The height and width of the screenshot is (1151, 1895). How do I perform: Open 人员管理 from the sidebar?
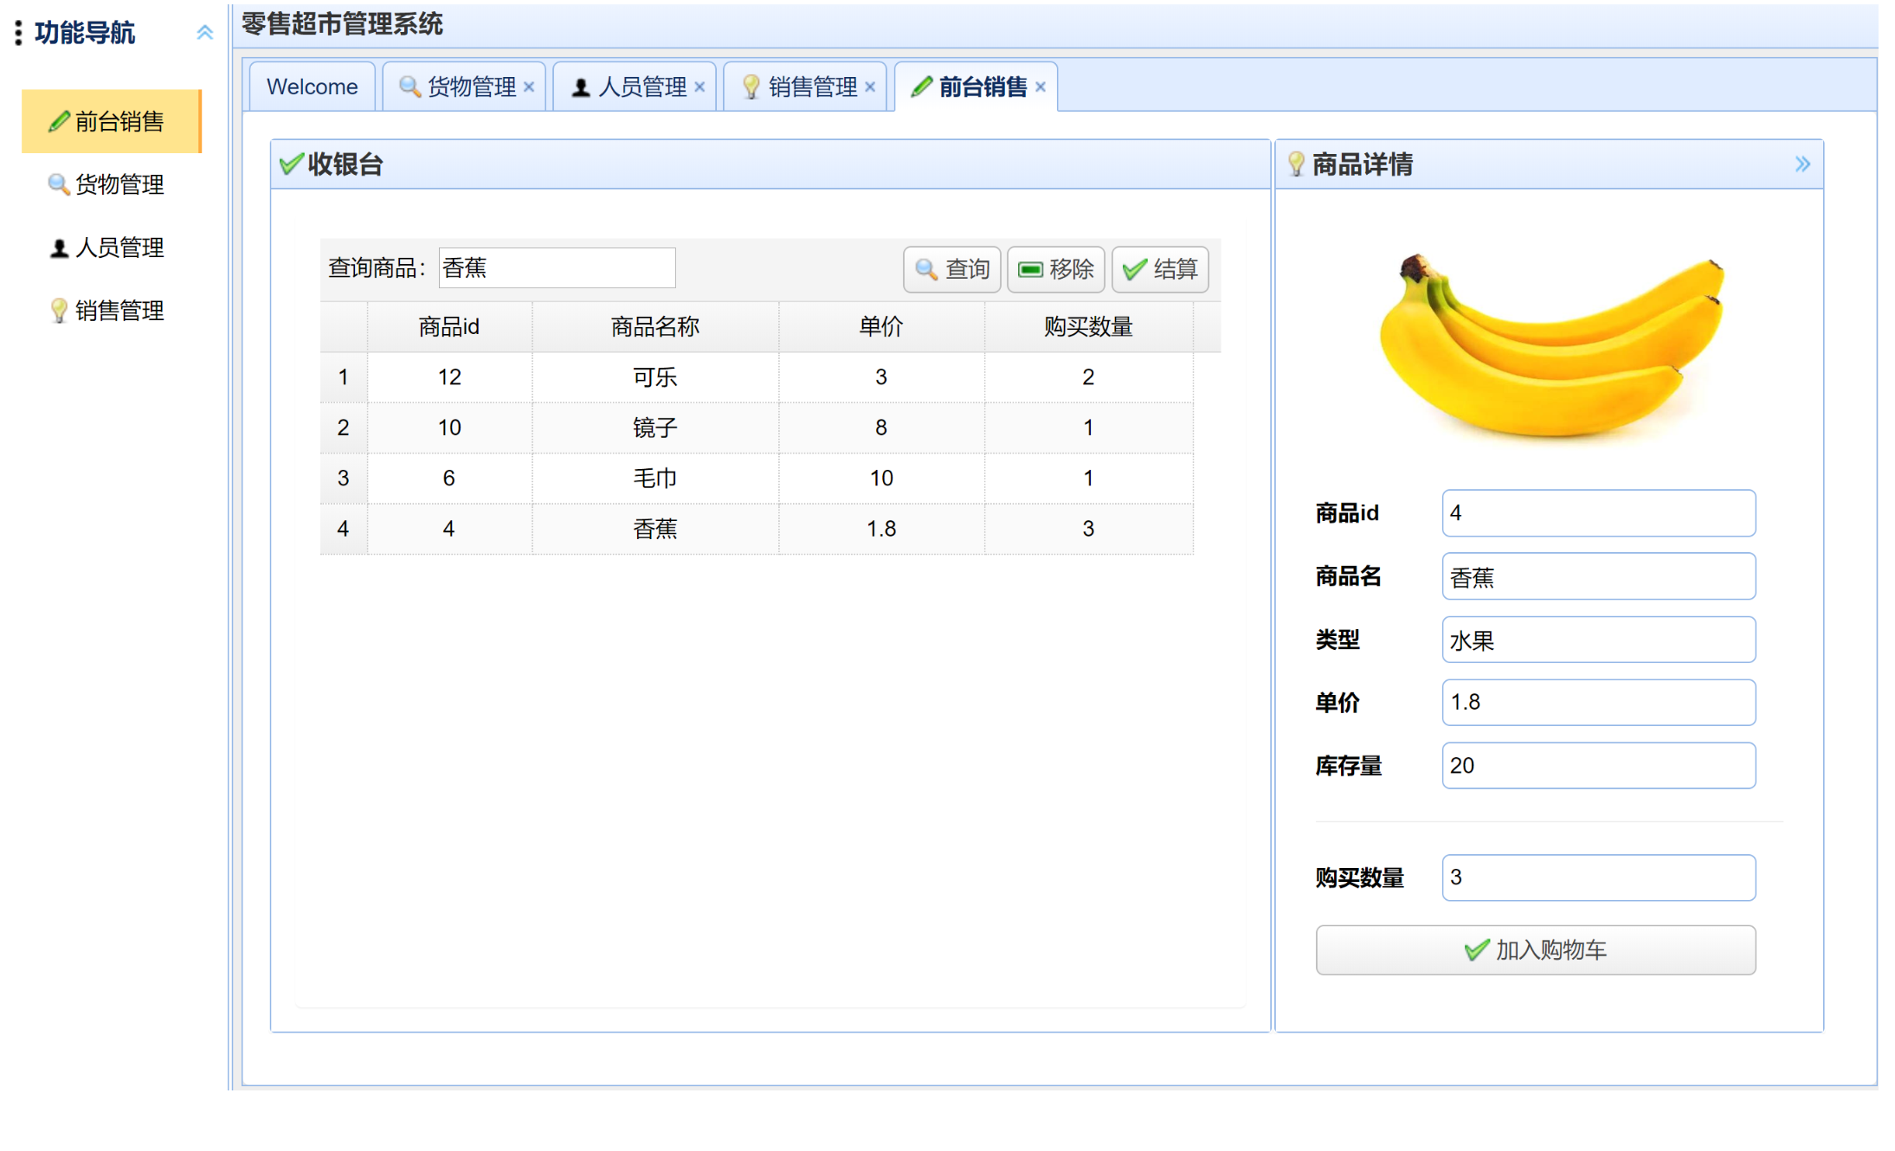click(119, 248)
